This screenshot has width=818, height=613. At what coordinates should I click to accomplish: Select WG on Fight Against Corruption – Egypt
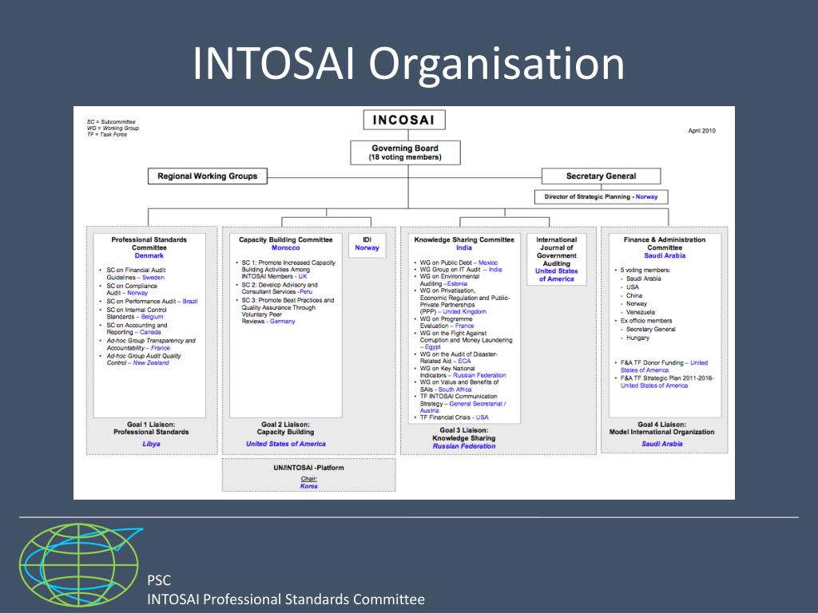pyautogui.click(x=466, y=340)
